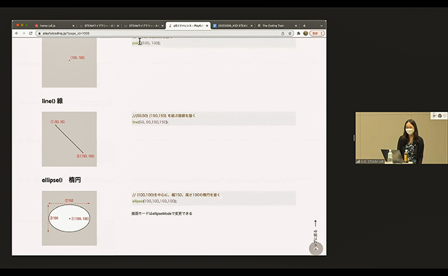This screenshot has width=448, height=276.
Task: Reload the current page
Action: (x=32, y=33)
